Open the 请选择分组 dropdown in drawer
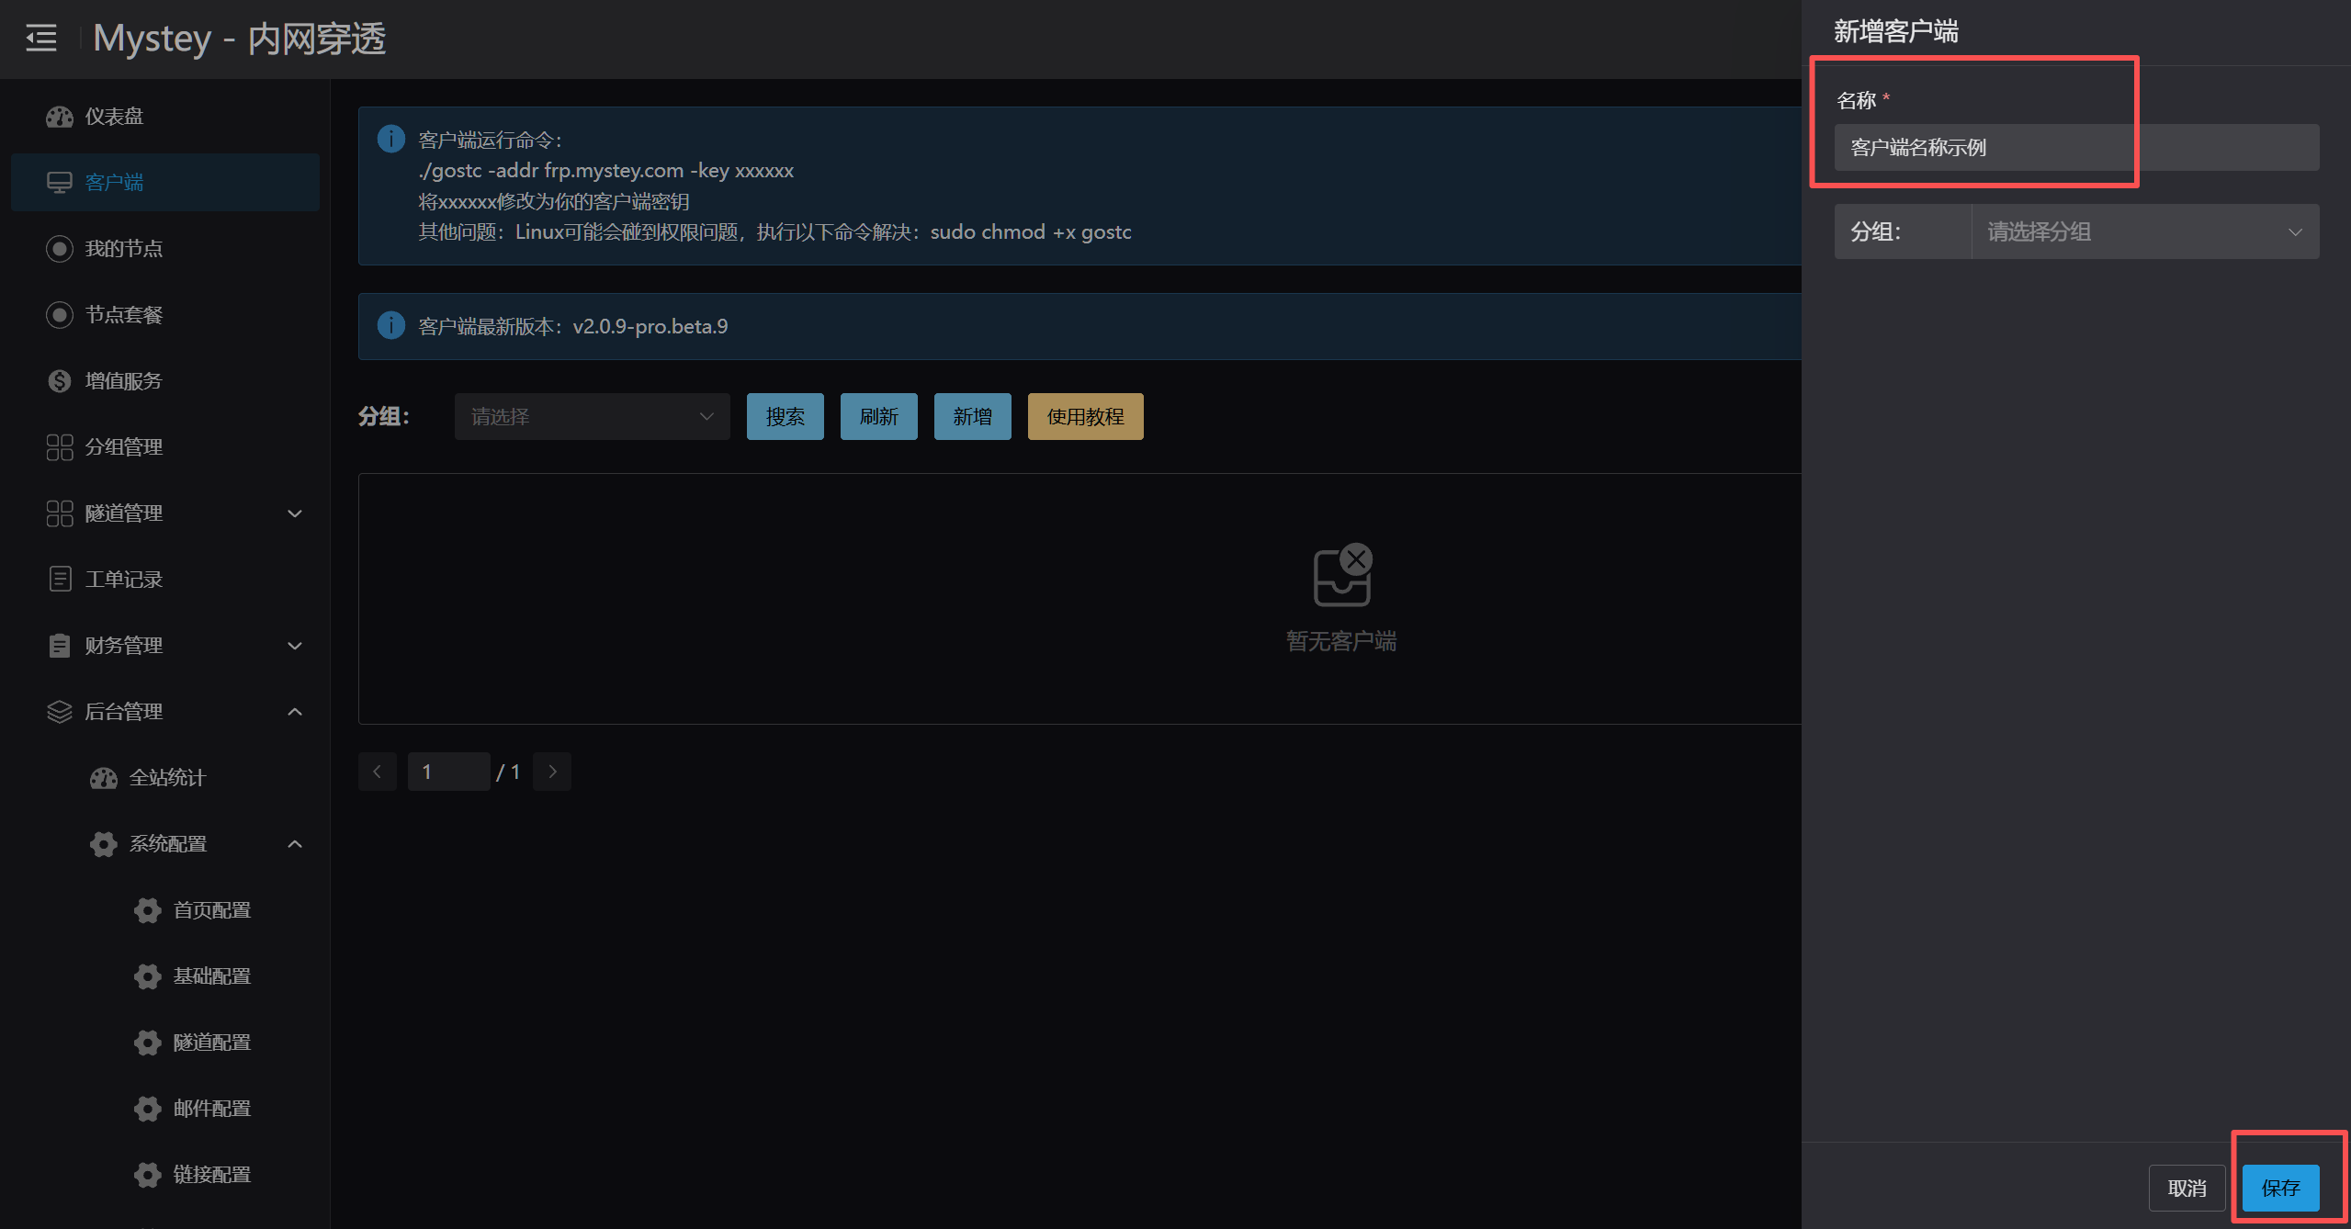The image size is (2351, 1229). tap(2143, 231)
